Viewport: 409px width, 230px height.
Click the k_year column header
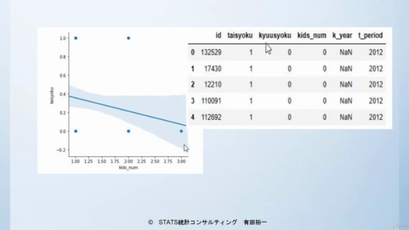342,36
